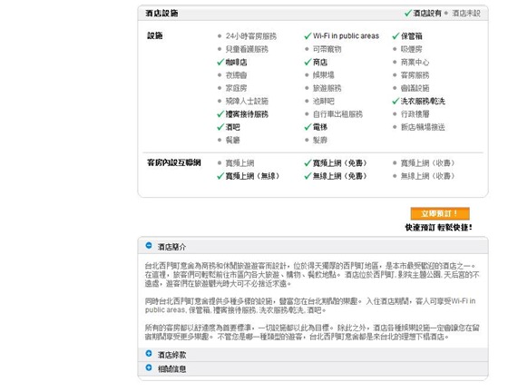Click the green checkmark beside 咖啡店
The width and height of the screenshot is (508, 392).
coord(220,62)
